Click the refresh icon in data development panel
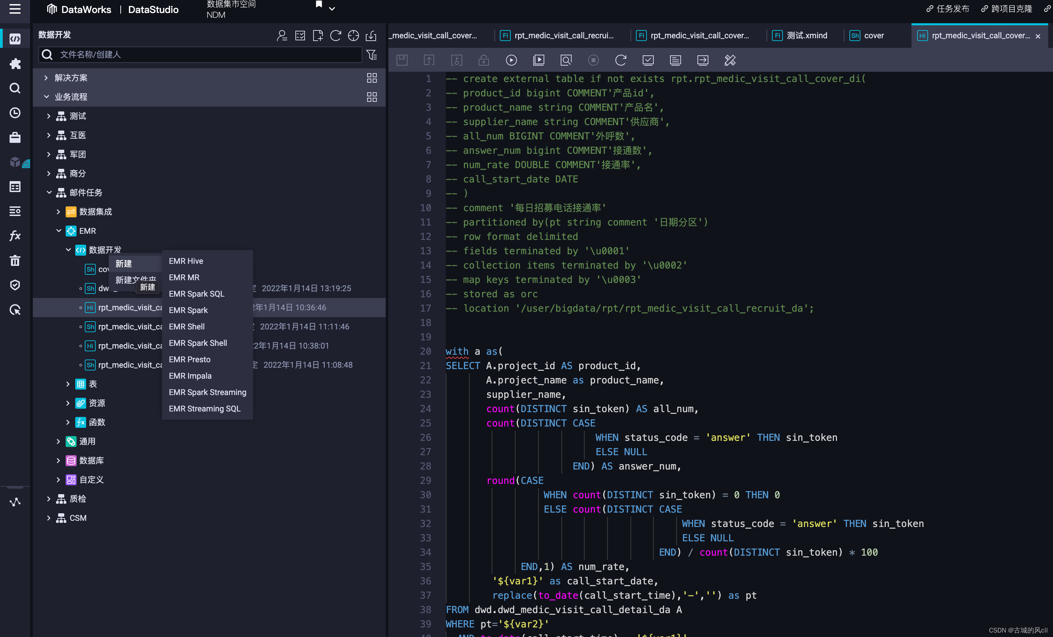This screenshot has width=1053, height=637. tap(335, 36)
